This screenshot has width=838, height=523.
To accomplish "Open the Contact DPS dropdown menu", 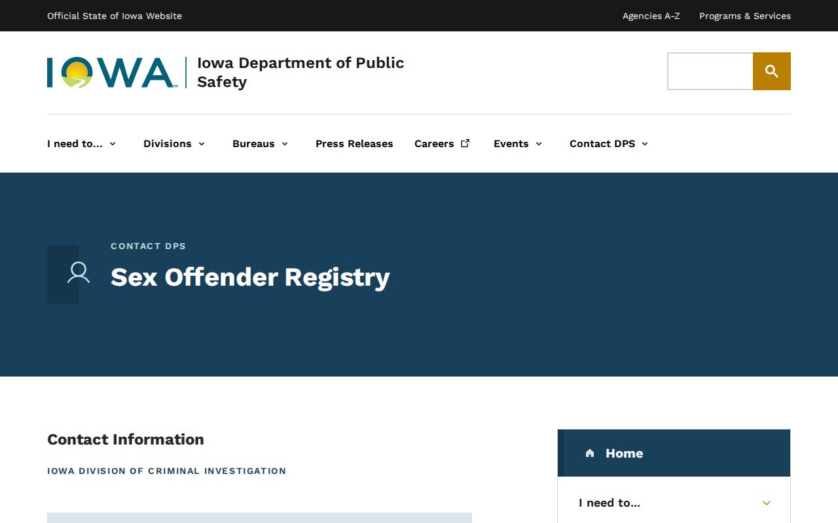I will (609, 144).
